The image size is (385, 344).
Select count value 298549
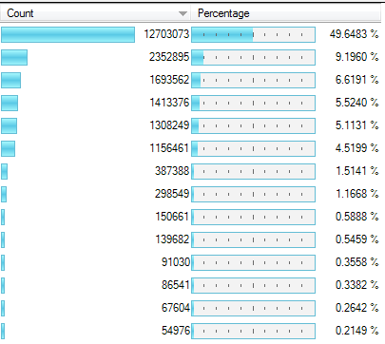click(x=172, y=194)
